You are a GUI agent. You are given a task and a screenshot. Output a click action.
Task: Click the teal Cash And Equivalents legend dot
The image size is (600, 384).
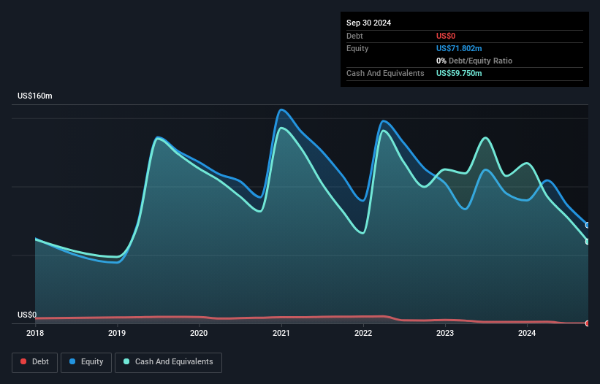click(126, 361)
